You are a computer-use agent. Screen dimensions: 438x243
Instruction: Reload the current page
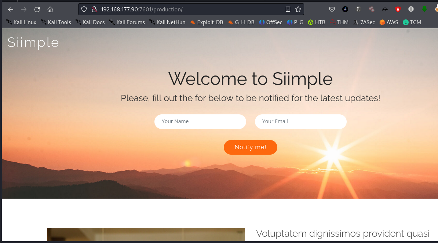point(37,10)
